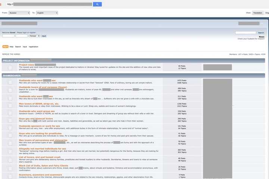Open the Input item in forum navigation menu
269x179 pixels.
coord(25,47)
